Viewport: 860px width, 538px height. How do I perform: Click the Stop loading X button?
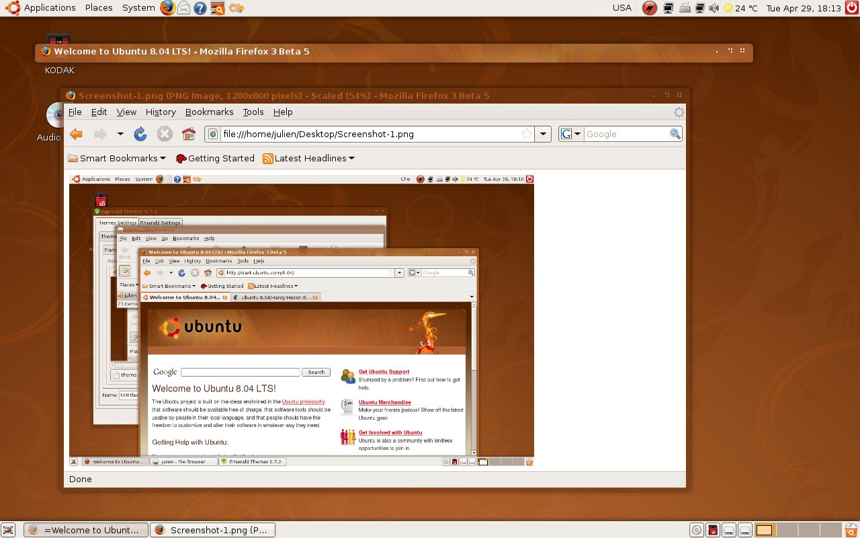165,134
